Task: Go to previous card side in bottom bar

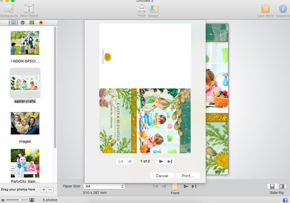Action: pos(164,186)
